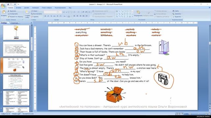This screenshot has height=118, width=211.
Task: Open the round Office button menu
Action: (x=3, y=6)
